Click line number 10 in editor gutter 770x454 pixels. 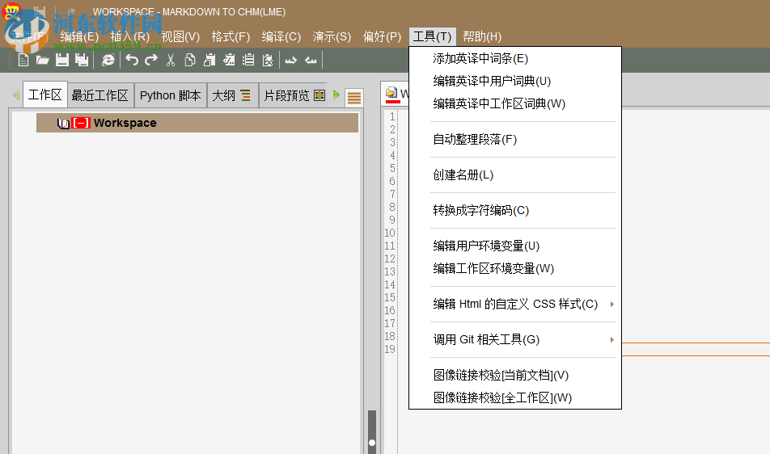tap(390, 233)
